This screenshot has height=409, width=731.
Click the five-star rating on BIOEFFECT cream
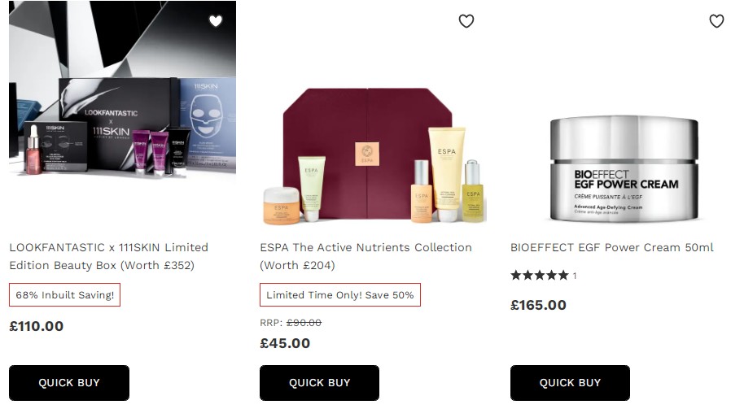click(x=539, y=276)
